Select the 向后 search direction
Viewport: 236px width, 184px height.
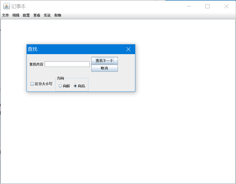pyautogui.click(x=76, y=86)
